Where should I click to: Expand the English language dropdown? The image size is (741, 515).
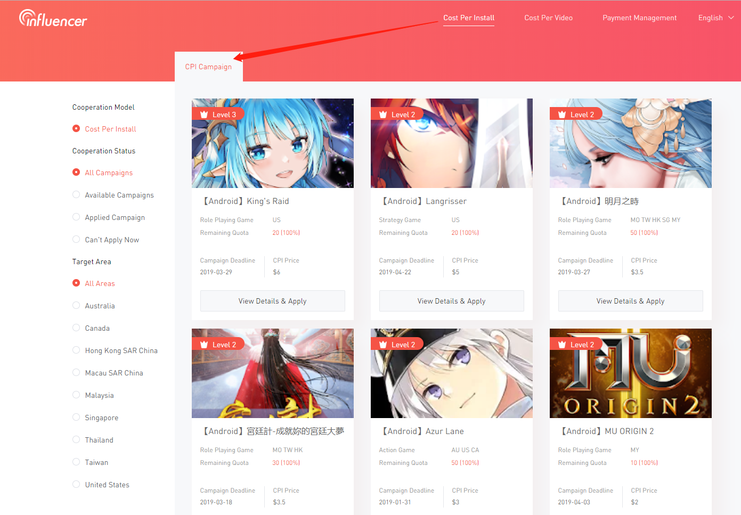716,18
